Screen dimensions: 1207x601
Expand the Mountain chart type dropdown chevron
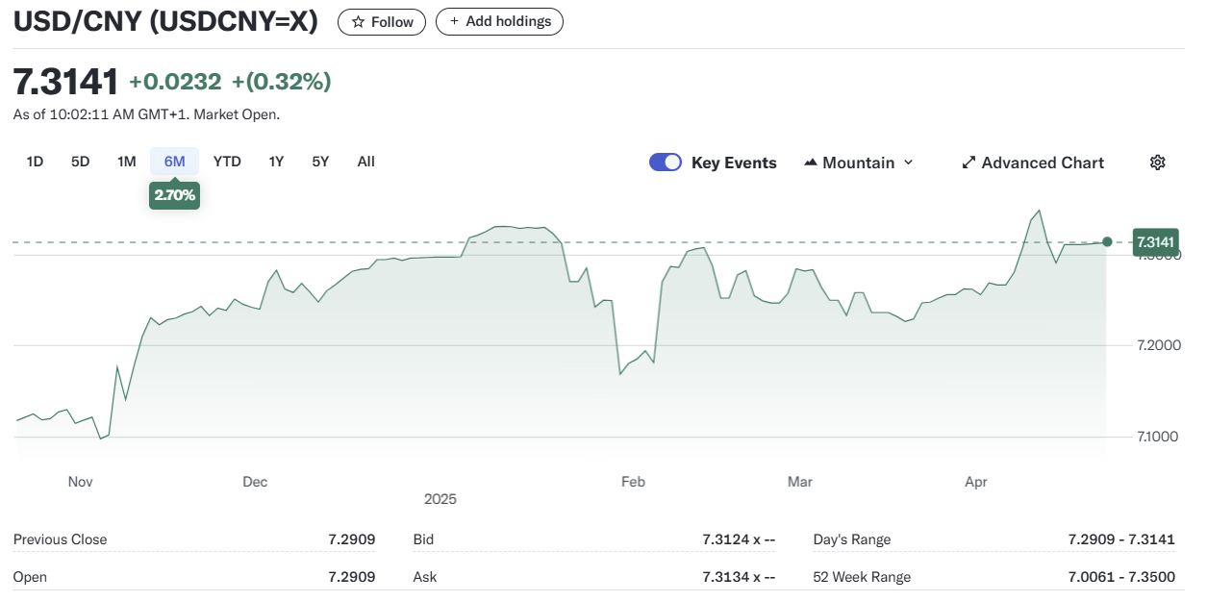908,163
